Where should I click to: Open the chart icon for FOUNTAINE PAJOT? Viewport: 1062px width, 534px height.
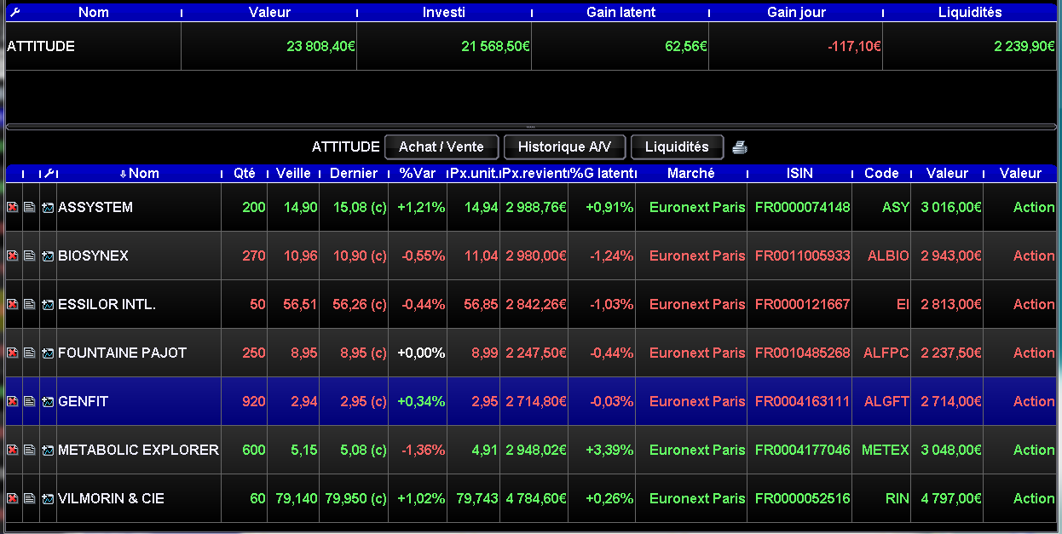click(x=48, y=353)
